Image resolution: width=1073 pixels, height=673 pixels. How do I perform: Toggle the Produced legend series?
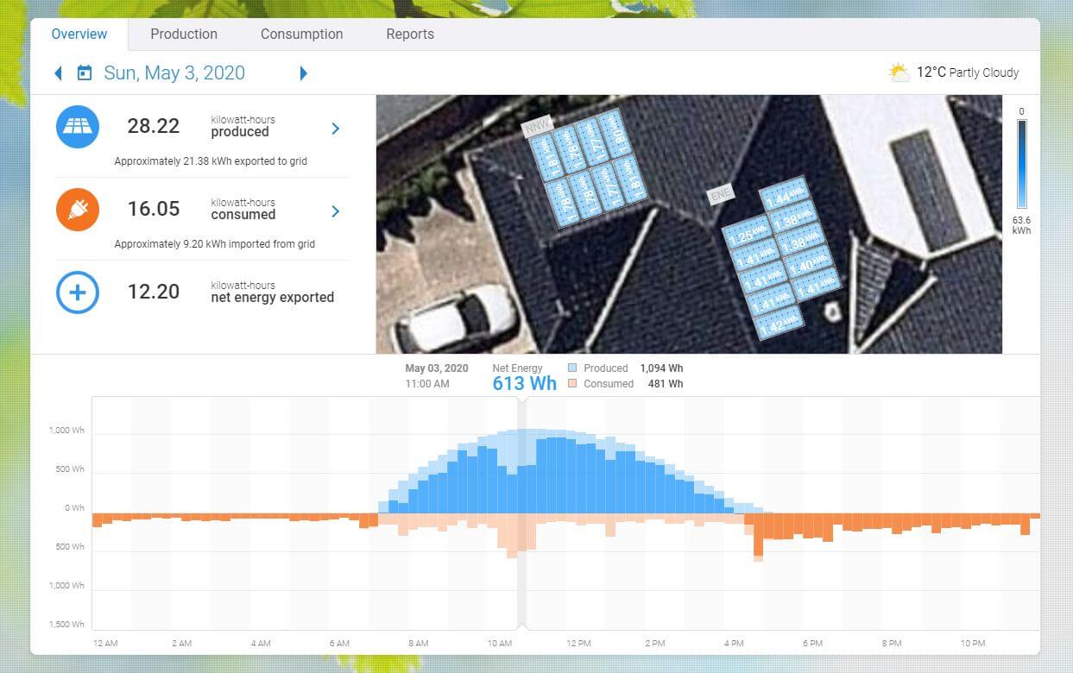573,368
